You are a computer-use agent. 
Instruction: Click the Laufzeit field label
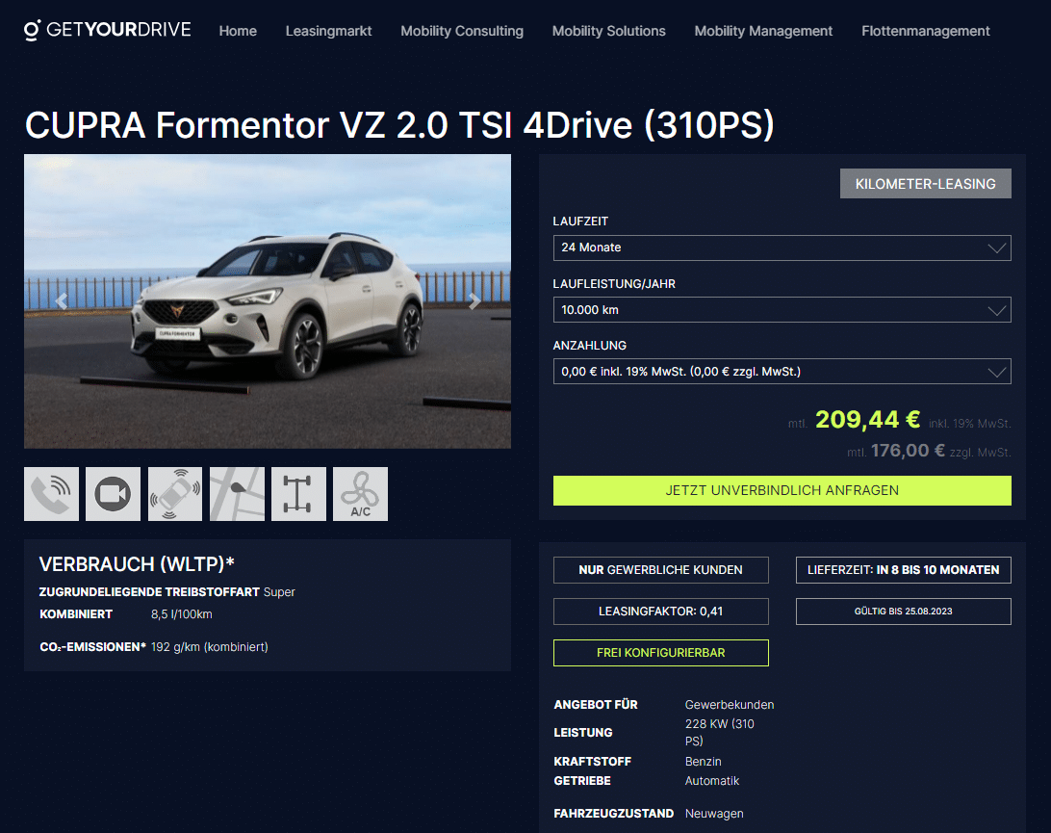(580, 221)
